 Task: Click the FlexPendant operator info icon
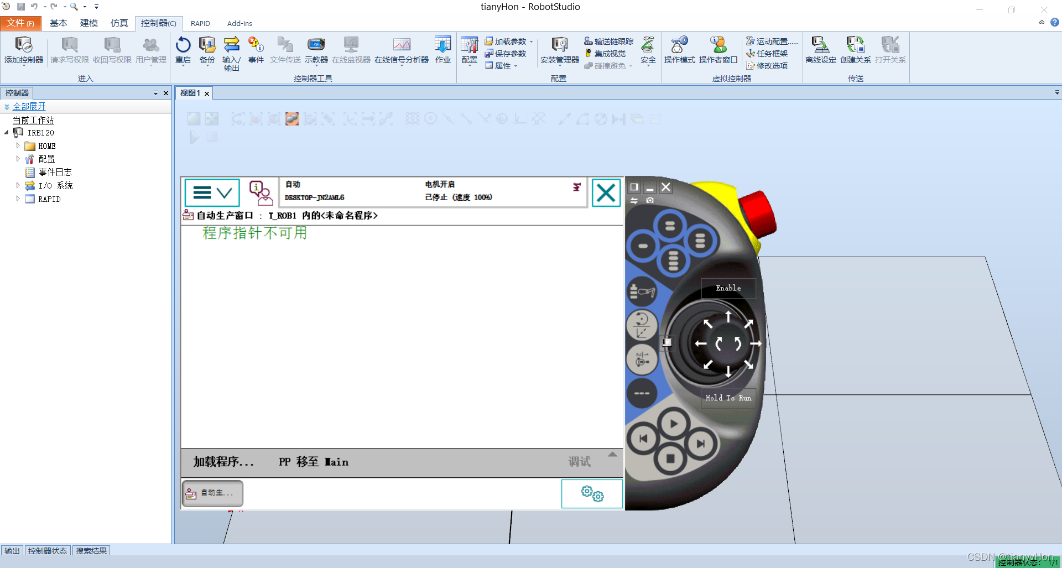pyautogui.click(x=261, y=192)
